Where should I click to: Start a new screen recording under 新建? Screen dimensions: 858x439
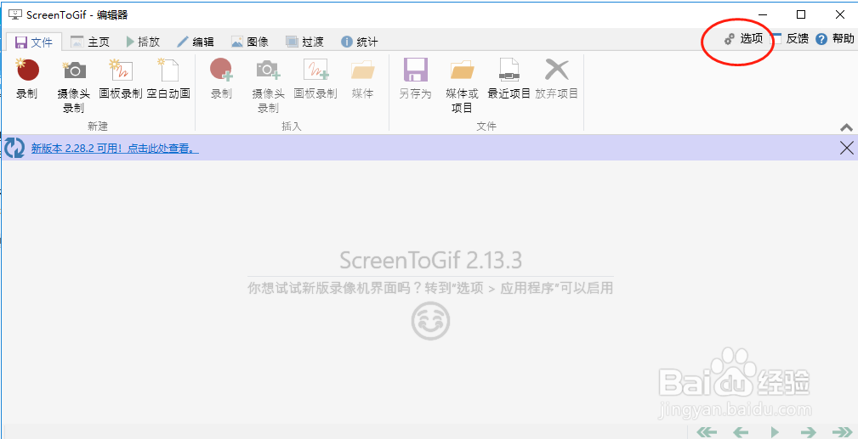(x=27, y=79)
